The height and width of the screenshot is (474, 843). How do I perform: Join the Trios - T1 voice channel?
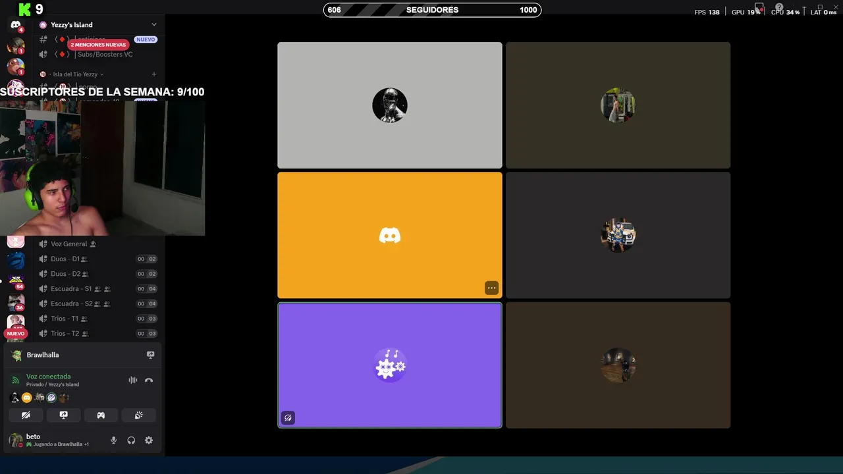pos(99,319)
